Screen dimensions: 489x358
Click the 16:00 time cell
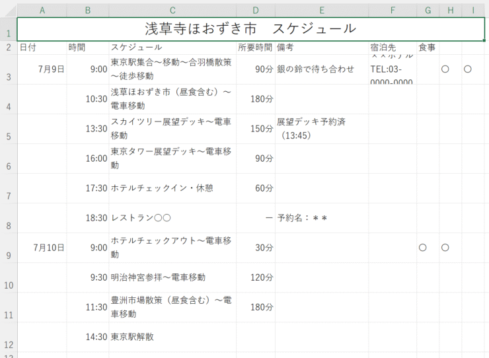click(88, 159)
